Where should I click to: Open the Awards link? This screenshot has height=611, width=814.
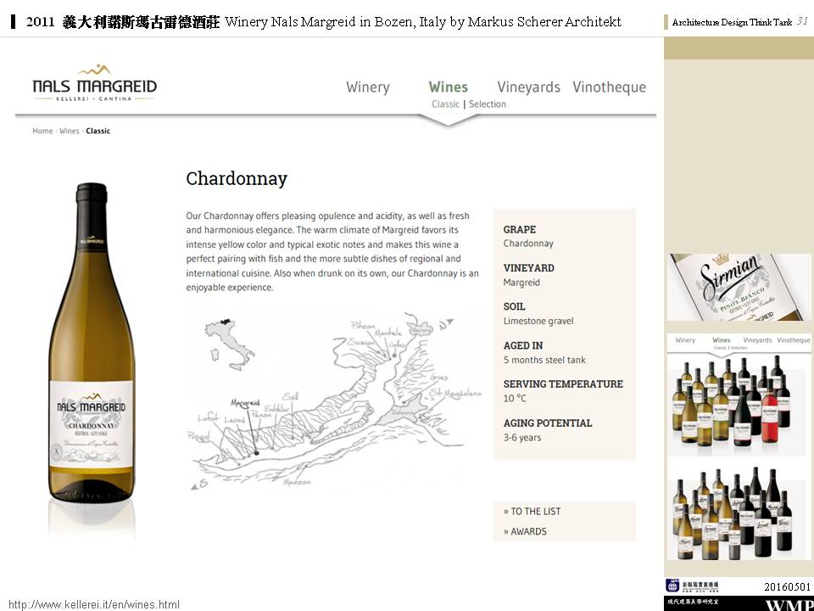[525, 531]
